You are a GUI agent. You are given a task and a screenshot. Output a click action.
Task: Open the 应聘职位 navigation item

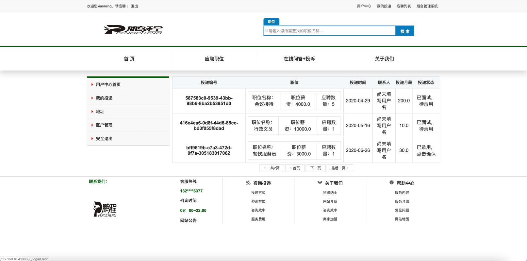click(x=214, y=59)
